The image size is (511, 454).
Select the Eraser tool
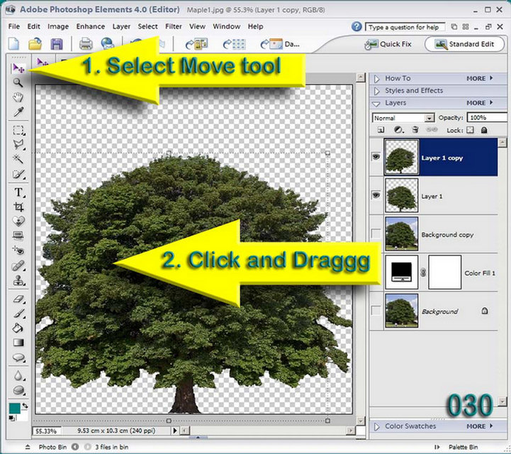[18, 299]
